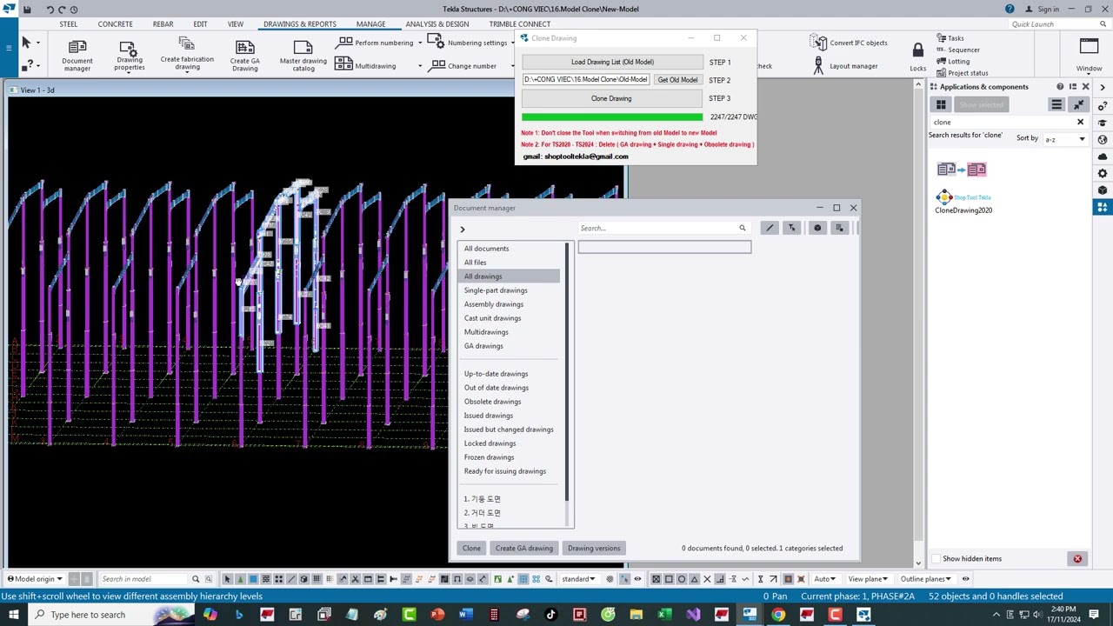Click Clone button in Document manager

(x=471, y=549)
